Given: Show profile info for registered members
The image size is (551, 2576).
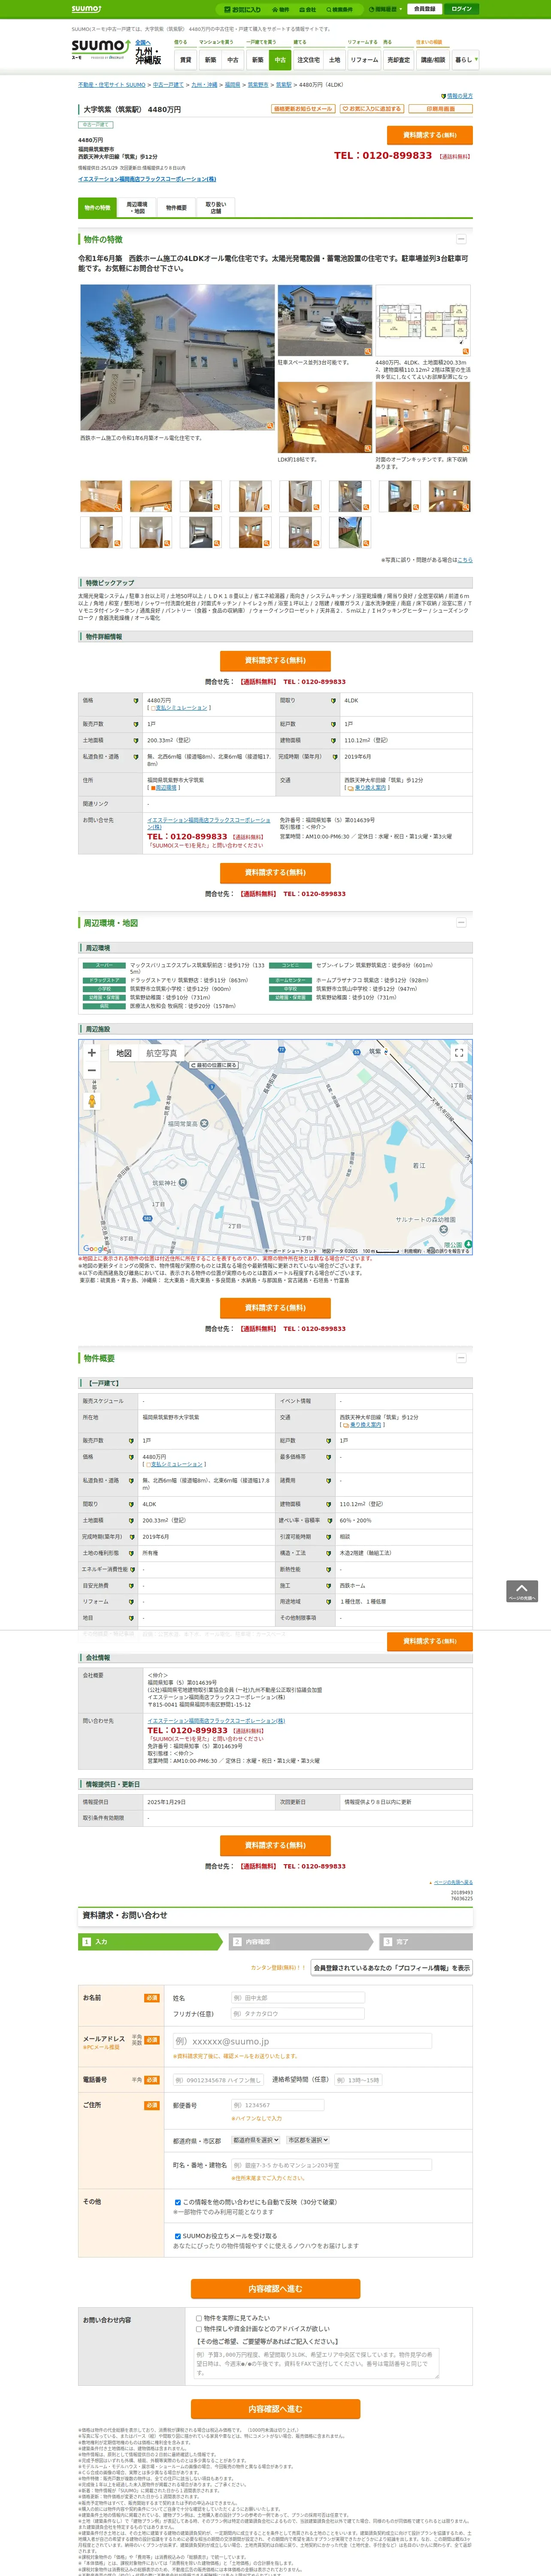Looking at the screenshot, I should tap(391, 1967).
